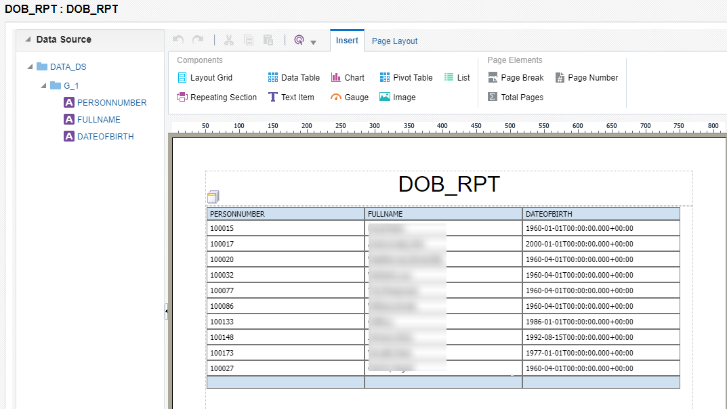The image size is (727, 409).
Task: Insert a Pivot Table
Action: 406,78
